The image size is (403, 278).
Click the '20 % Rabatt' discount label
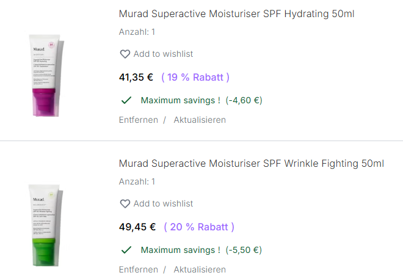point(199,227)
